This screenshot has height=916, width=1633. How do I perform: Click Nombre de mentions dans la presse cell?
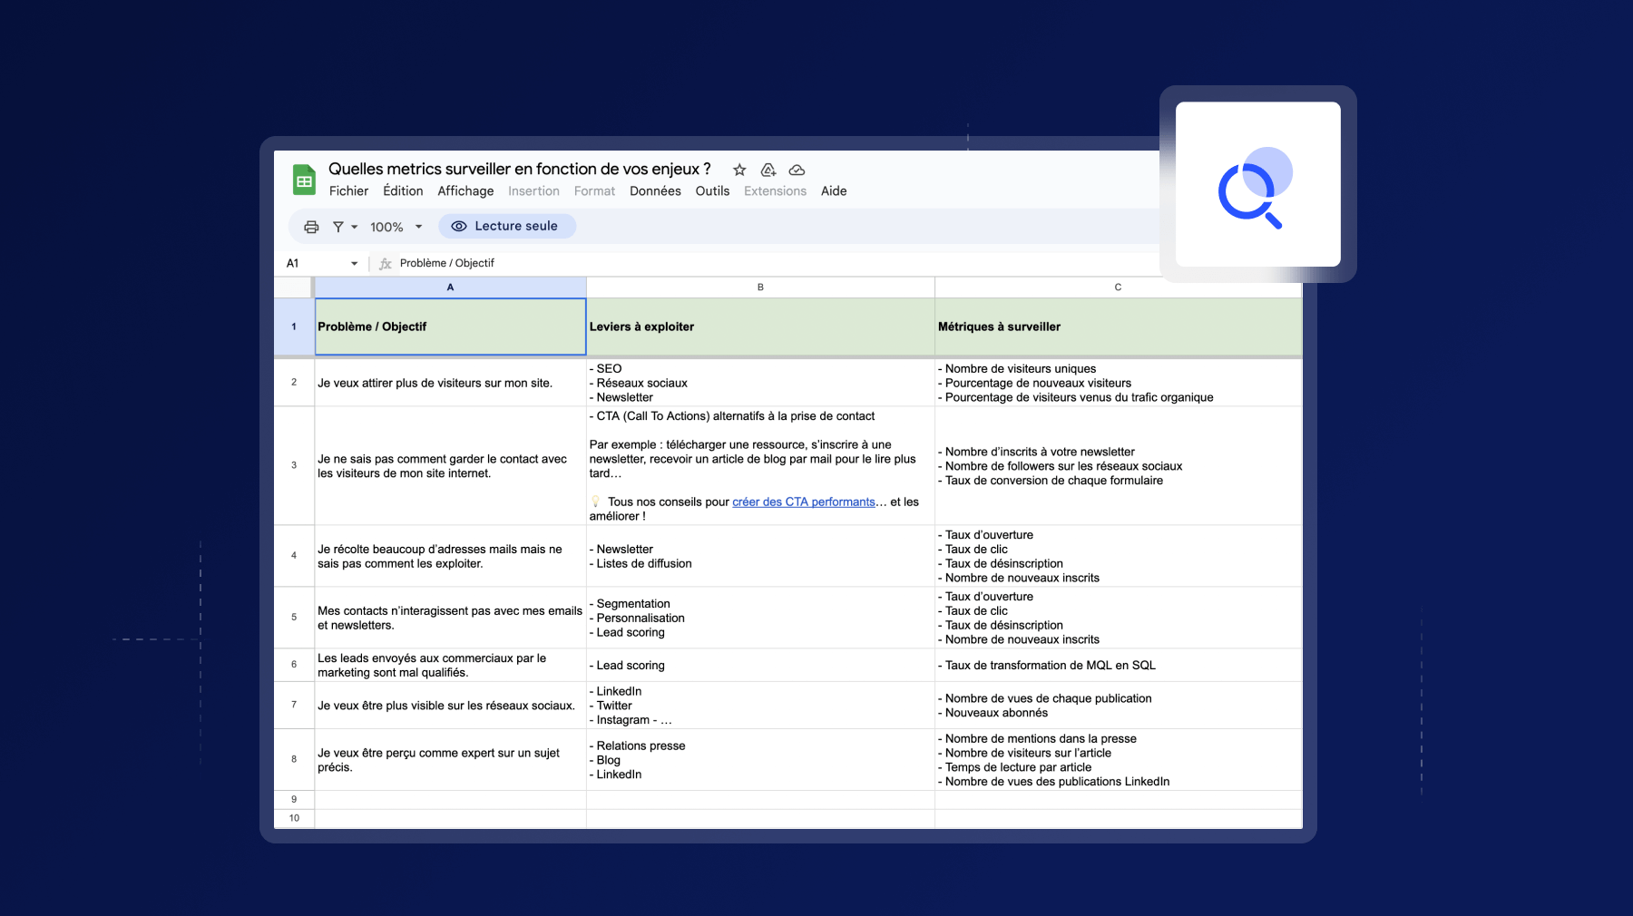click(1118, 759)
